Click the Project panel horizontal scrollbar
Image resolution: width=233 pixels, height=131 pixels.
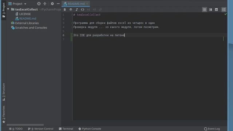(25, 125)
